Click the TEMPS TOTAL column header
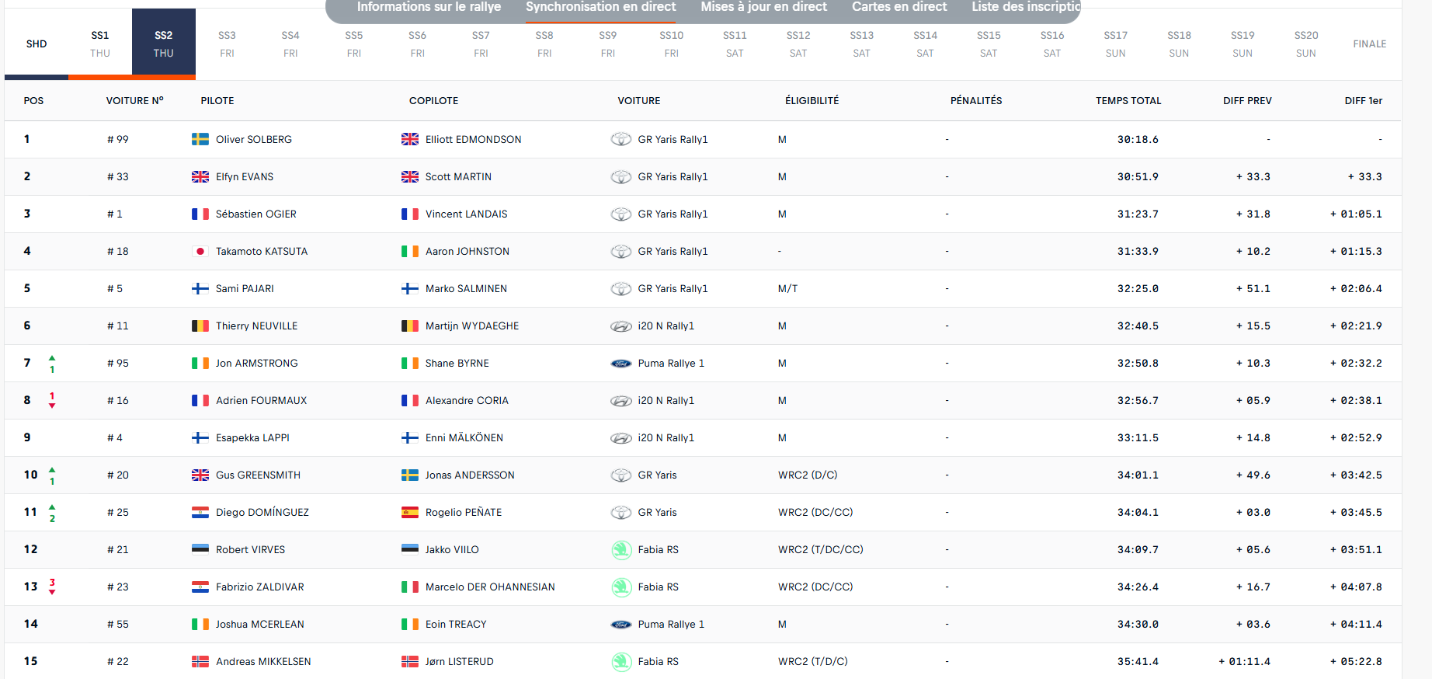 click(x=1128, y=101)
